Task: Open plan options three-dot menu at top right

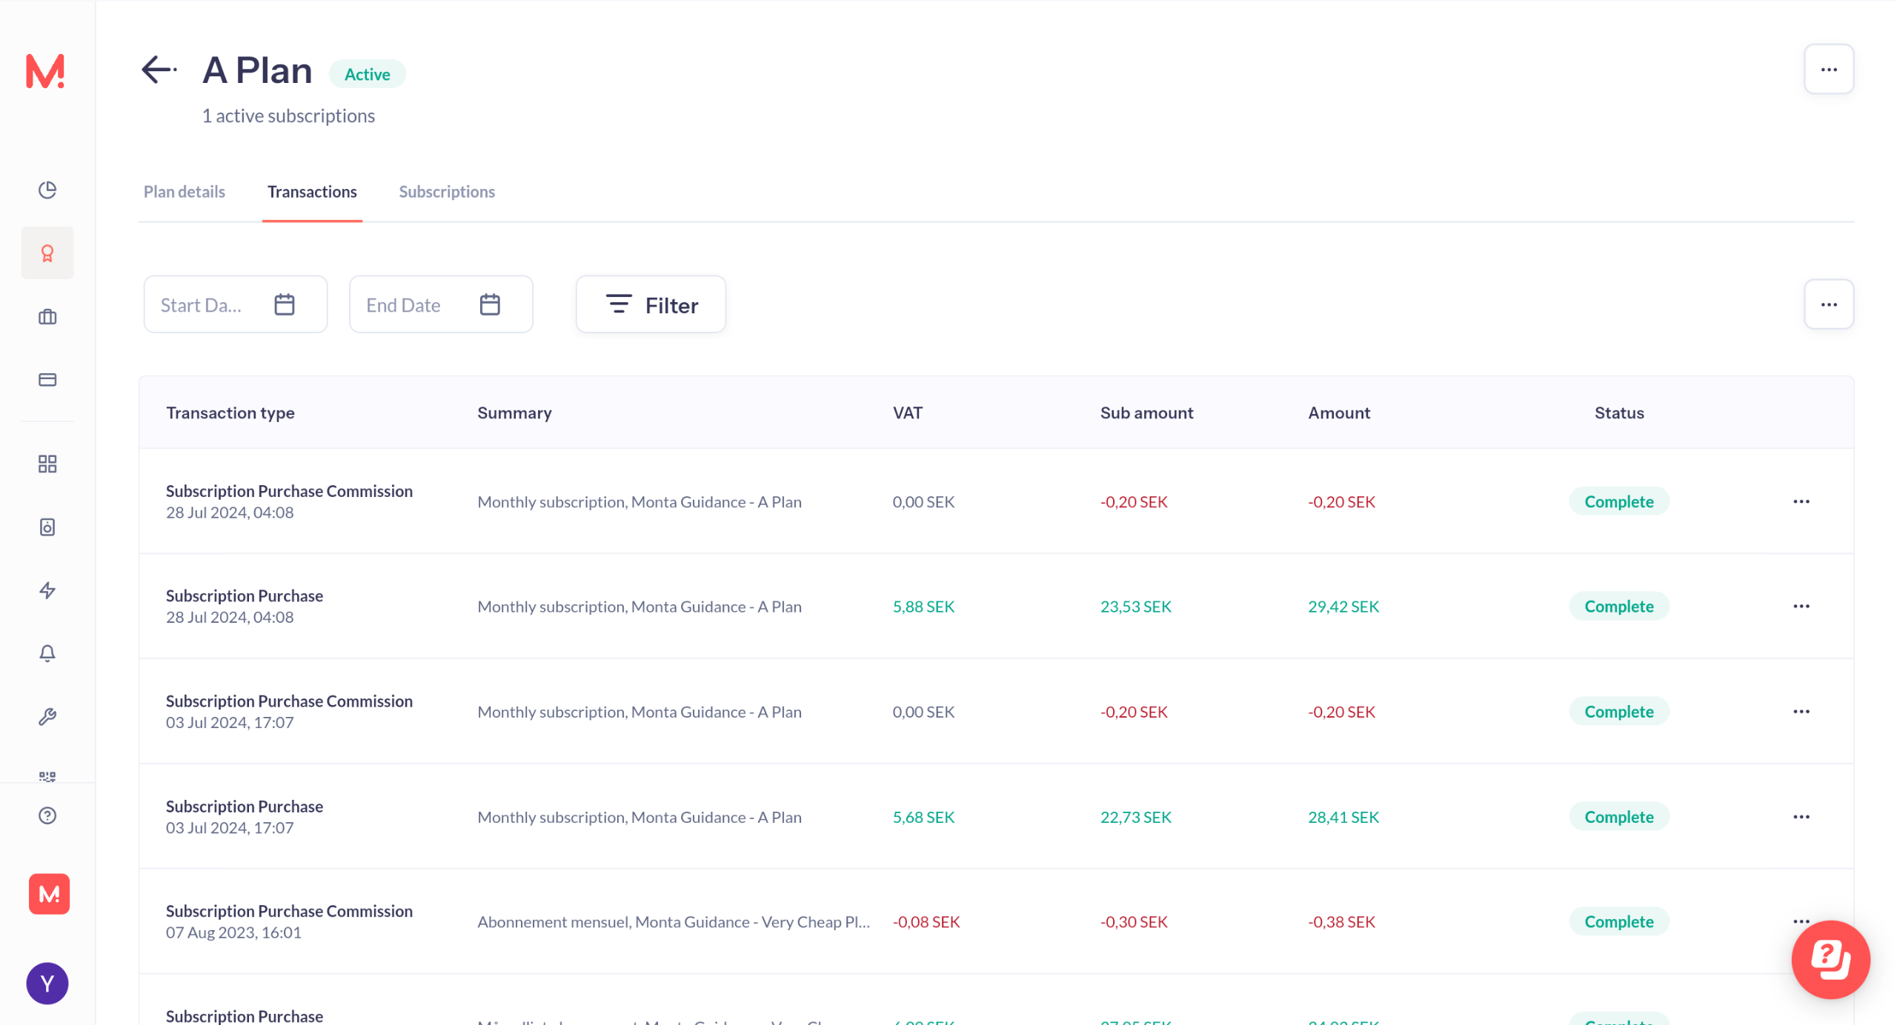Action: (x=1829, y=70)
